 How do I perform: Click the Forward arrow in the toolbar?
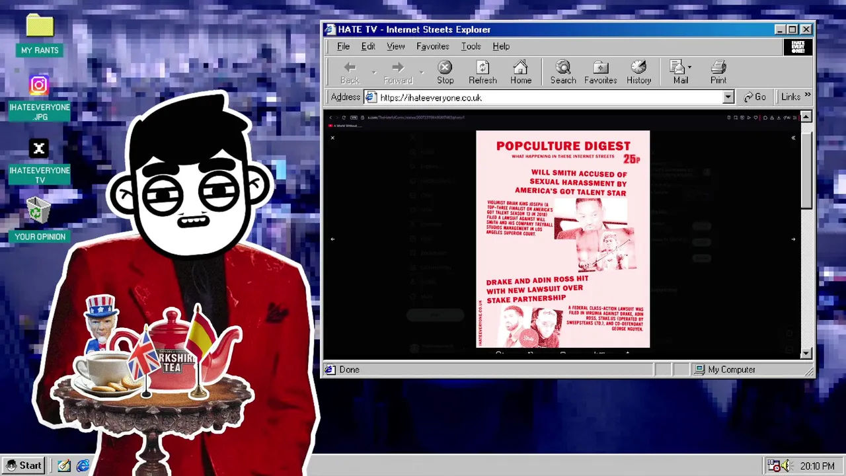pyautogui.click(x=398, y=72)
